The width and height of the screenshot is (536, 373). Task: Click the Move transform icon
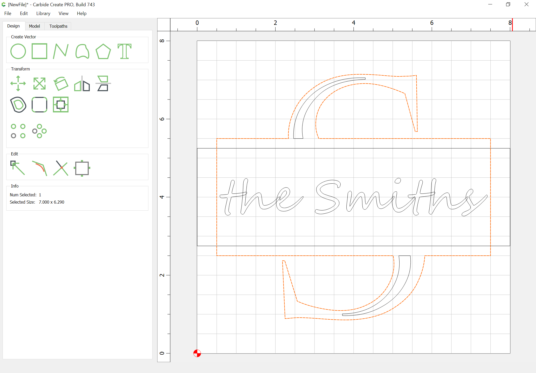18,83
